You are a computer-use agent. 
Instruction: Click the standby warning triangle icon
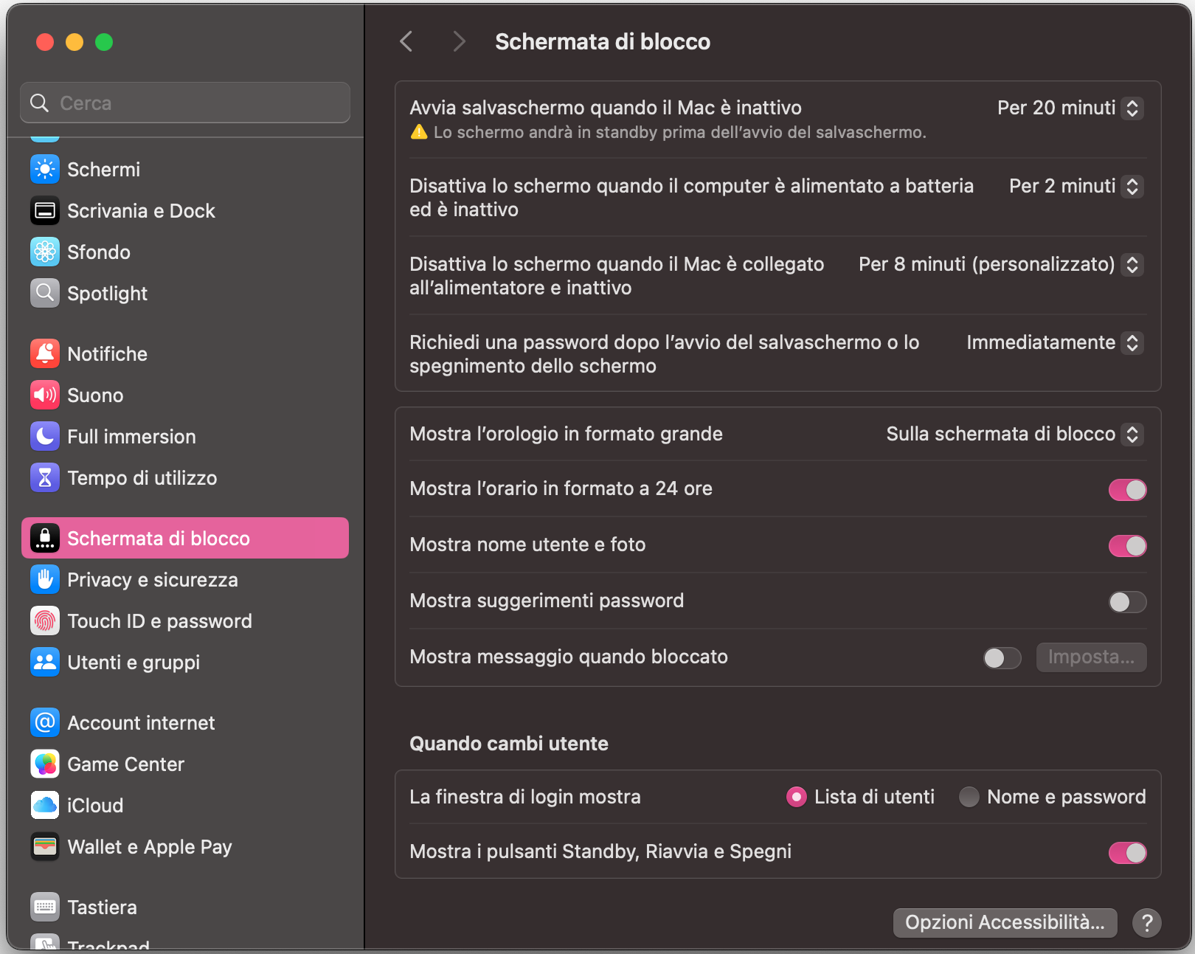click(419, 132)
